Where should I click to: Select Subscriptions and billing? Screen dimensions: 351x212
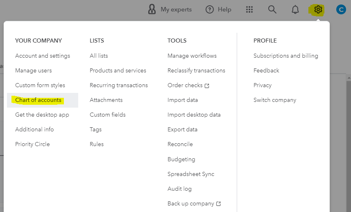coord(286,56)
